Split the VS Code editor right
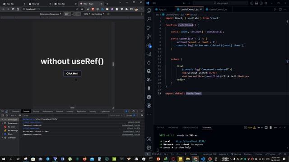 click(x=280, y=9)
